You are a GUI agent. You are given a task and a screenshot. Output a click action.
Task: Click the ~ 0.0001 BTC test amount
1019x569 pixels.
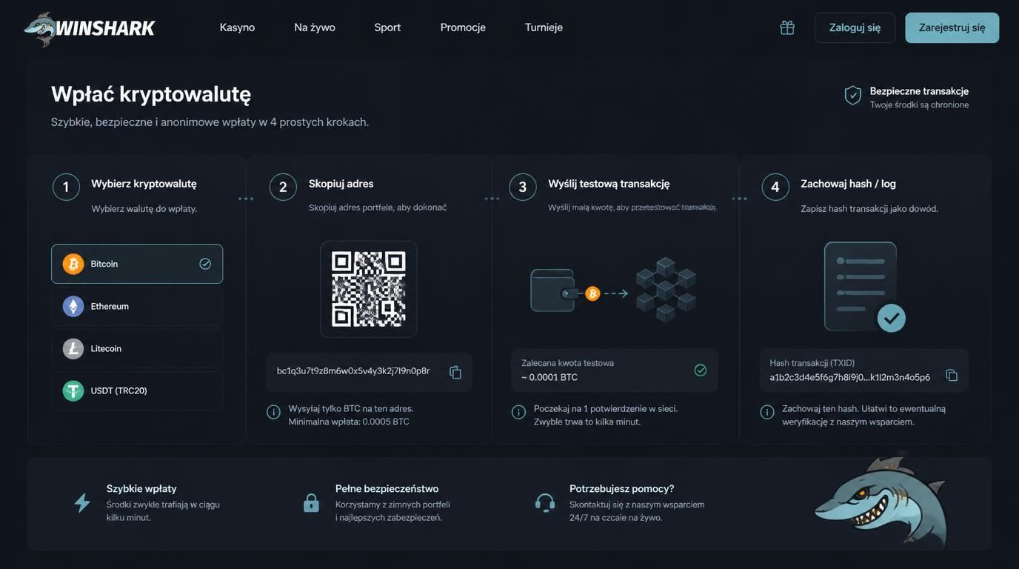coord(549,377)
